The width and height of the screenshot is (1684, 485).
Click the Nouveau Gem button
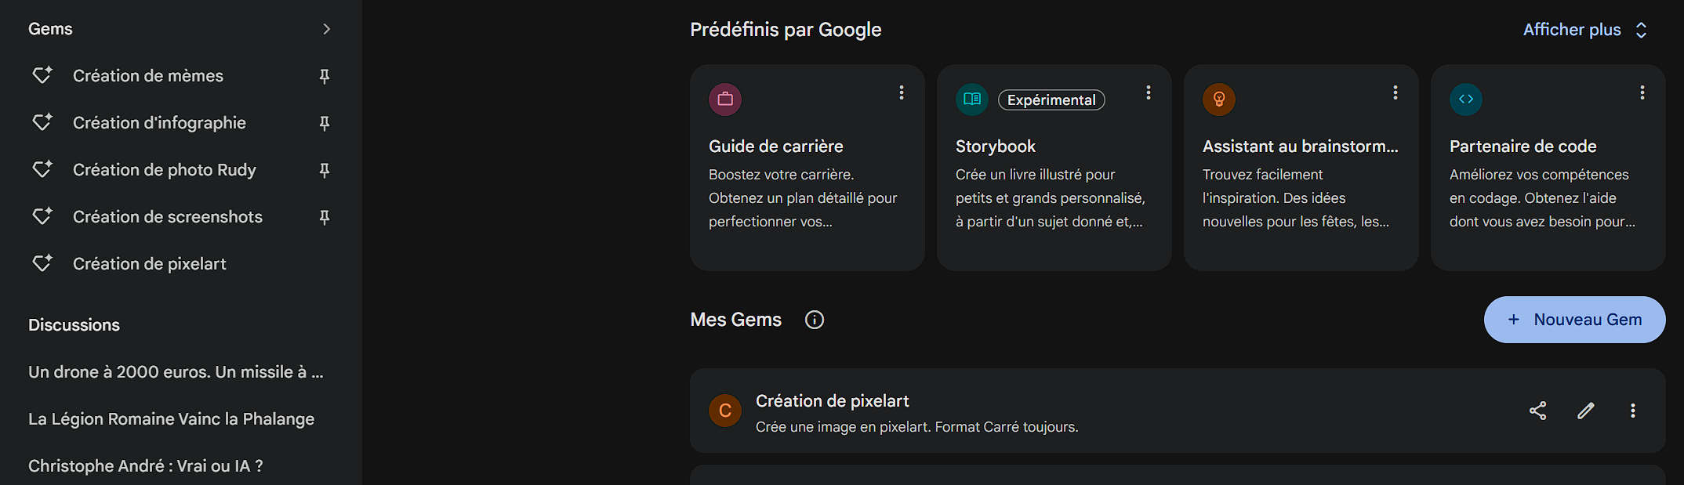pyautogui.click(x=1574, y=320)
